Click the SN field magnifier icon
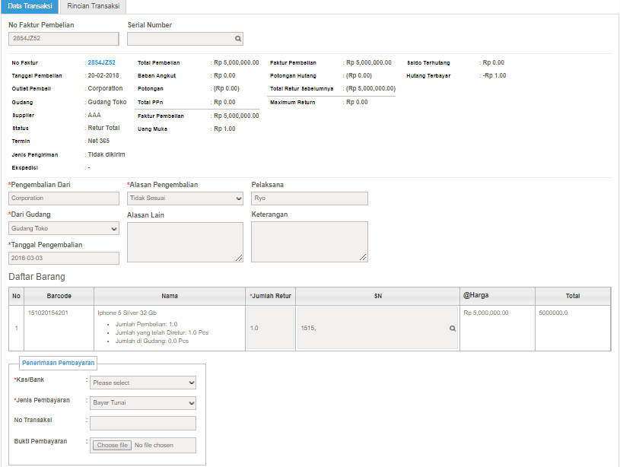 click(x=453, y=329)
